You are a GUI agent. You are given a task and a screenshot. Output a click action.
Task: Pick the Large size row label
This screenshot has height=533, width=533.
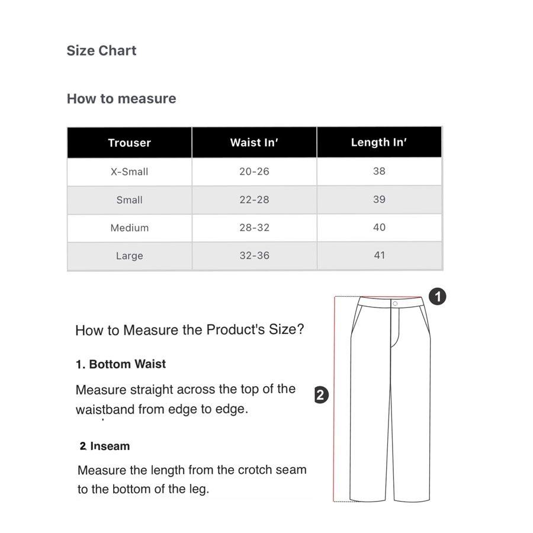[129, 256]
